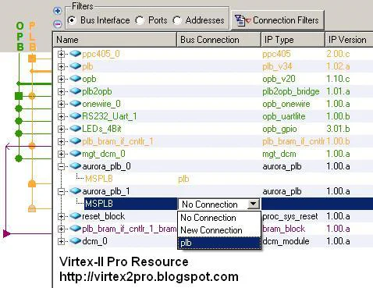Choose New Connection in dropdown list
This screenshot has width=373, height=288.
[x=219, y=230]
